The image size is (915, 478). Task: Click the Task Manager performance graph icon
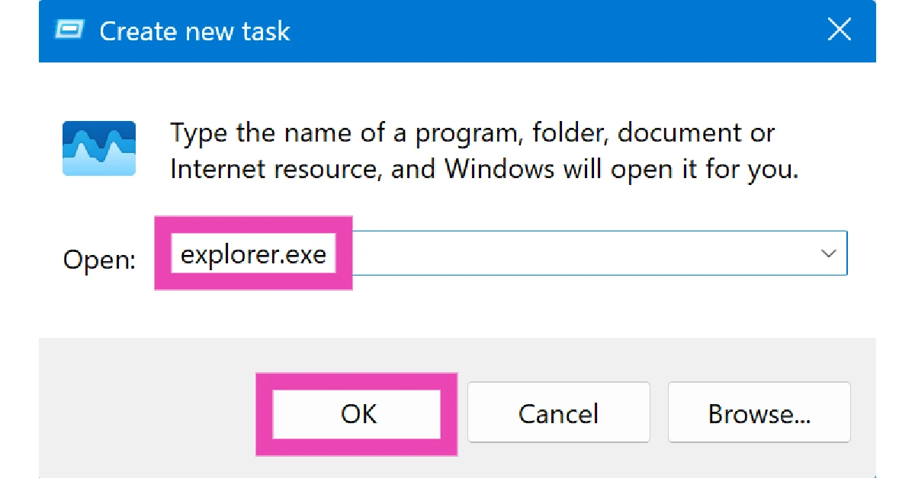99,148
